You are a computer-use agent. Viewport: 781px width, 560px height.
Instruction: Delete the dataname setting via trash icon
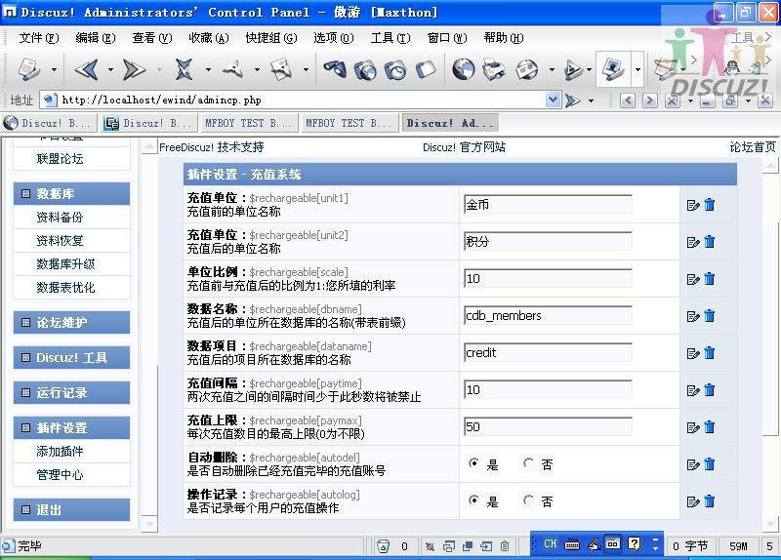tap(710, 353)
